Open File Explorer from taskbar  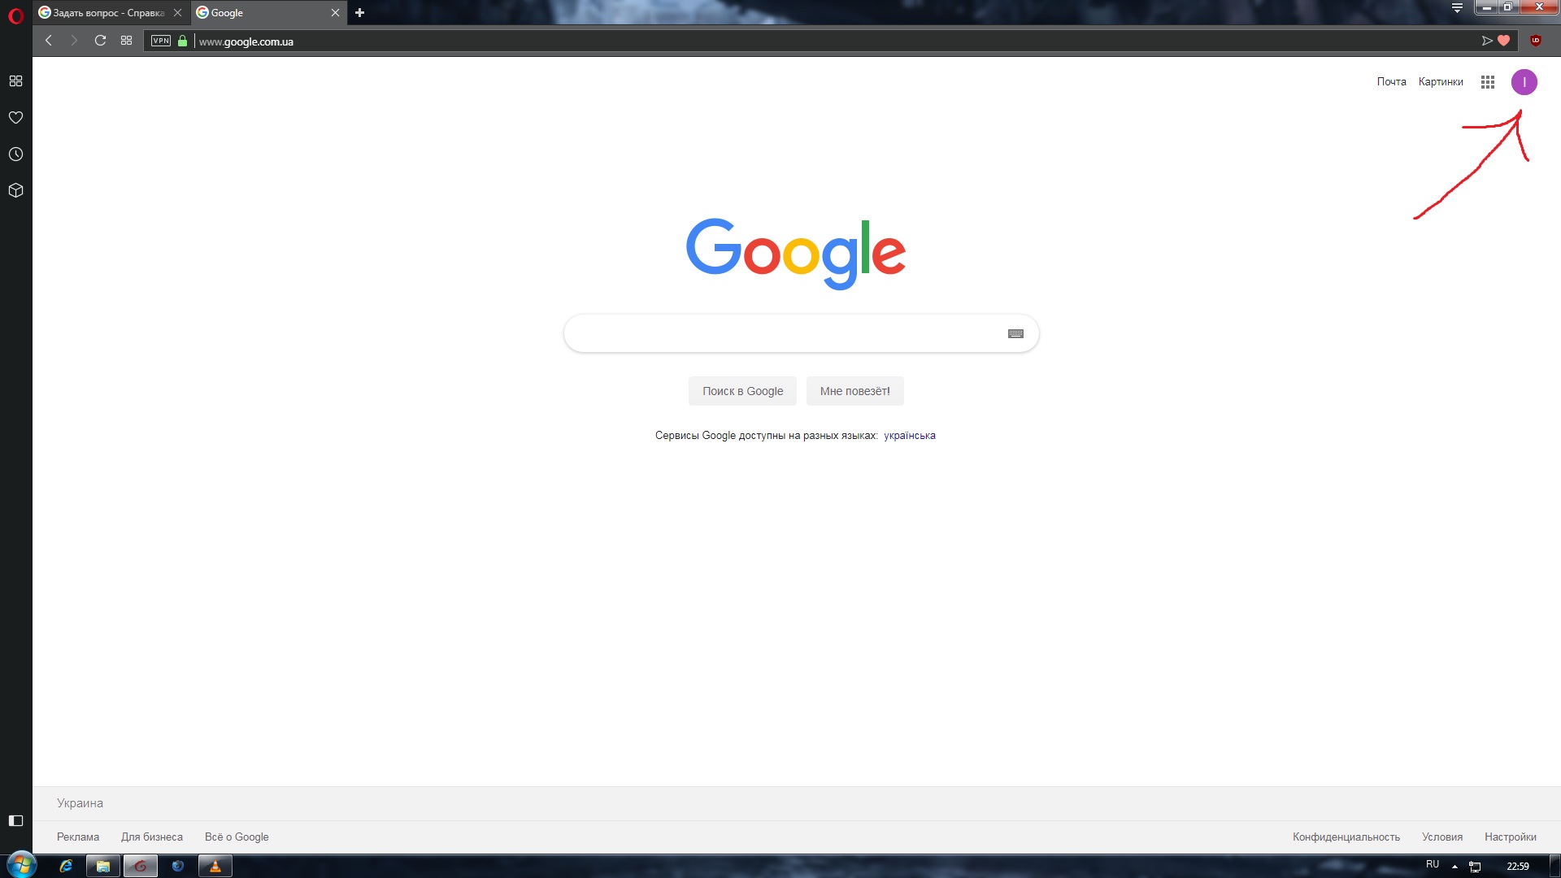click(x=103, y=867)
